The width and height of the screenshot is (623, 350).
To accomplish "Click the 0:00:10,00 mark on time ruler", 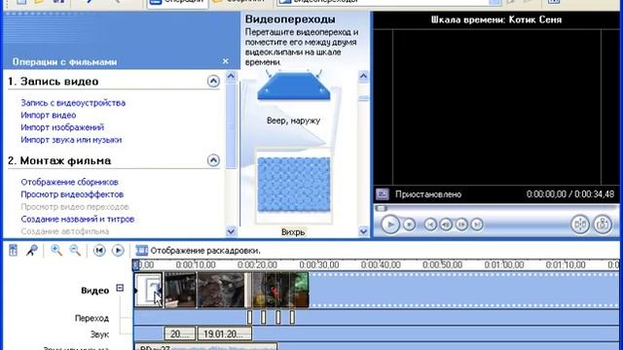I will coord(196,264).
